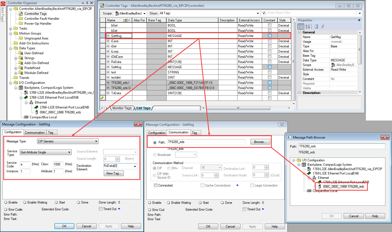
Task: Toggle auto-hide pin on Controller Organizer
Action: click(x=87, y=3)
